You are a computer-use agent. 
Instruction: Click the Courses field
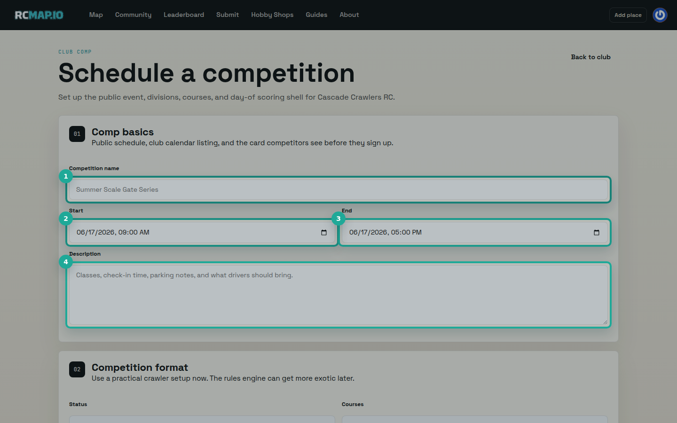(475, 419)
